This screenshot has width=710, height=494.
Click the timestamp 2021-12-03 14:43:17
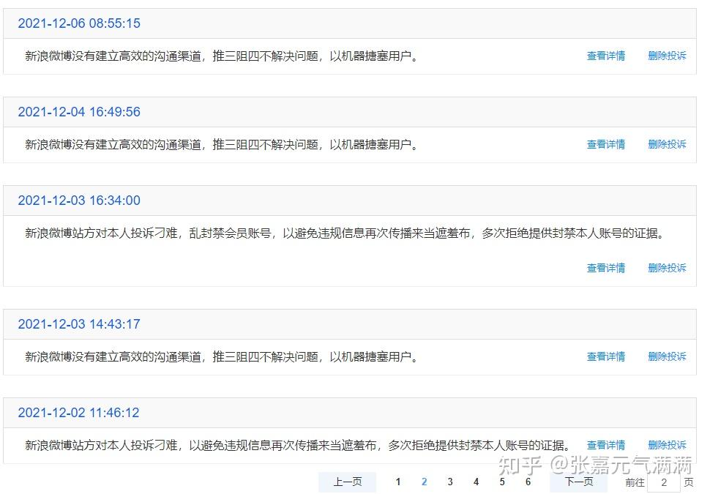(79, 324)
